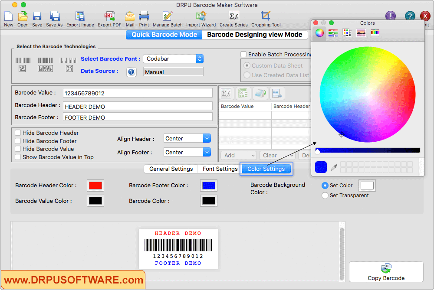The width and height of the screenshot is (434, 290).
Task: Select Set Color background option
Action: click(x=325, y=186)
